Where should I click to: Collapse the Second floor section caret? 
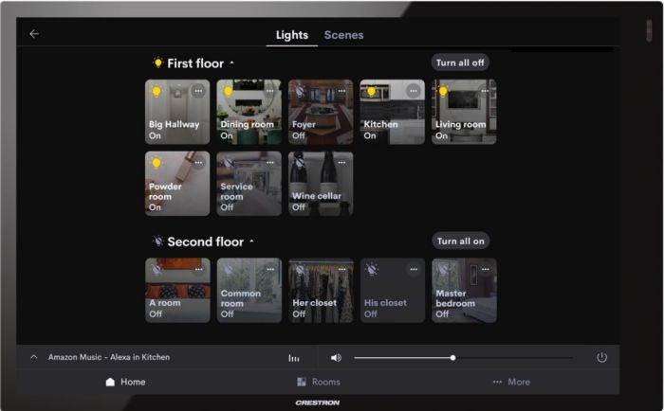point(251,241)
